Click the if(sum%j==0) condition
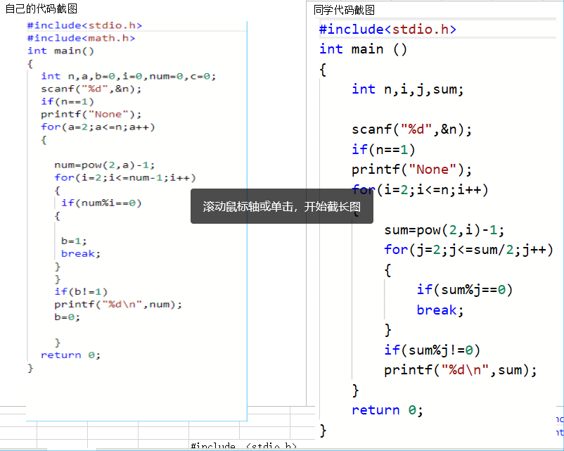Viewport: 564px width, 451px height. (x=464, y=290)
